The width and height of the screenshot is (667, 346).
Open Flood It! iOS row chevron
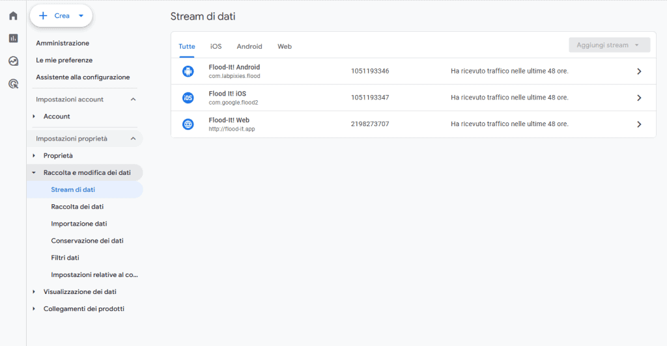pos(639,98)
